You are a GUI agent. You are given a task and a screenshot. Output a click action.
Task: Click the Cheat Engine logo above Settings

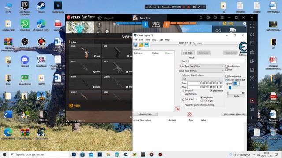[243, 47]
